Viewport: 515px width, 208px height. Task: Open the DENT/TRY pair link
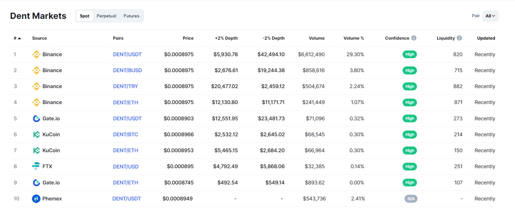[125, 86]
